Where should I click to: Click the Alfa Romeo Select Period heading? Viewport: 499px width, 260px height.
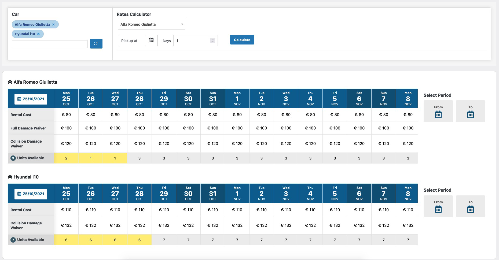coord(437,95)
